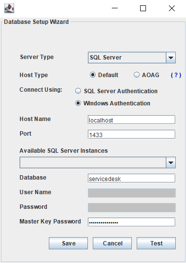Close the Database Setup Wizard window
186x263 pixels.
(172, 8)
